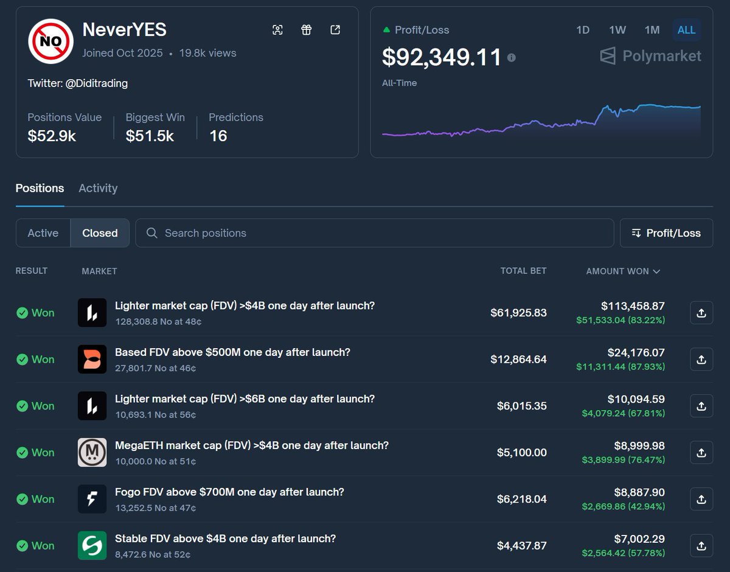Switch to the Positions tab

(x=40, y=189)
